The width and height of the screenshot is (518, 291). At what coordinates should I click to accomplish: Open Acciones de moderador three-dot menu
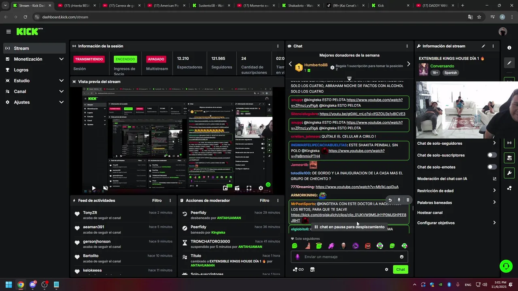tap(278, 200)
